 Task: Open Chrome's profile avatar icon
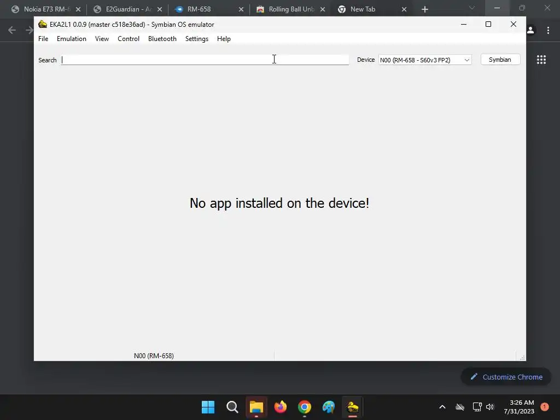point(530,31)
